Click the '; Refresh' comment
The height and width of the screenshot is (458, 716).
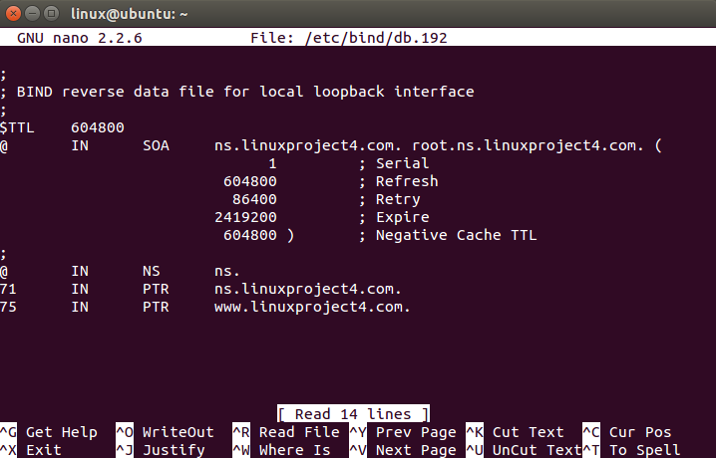[398, 181]
